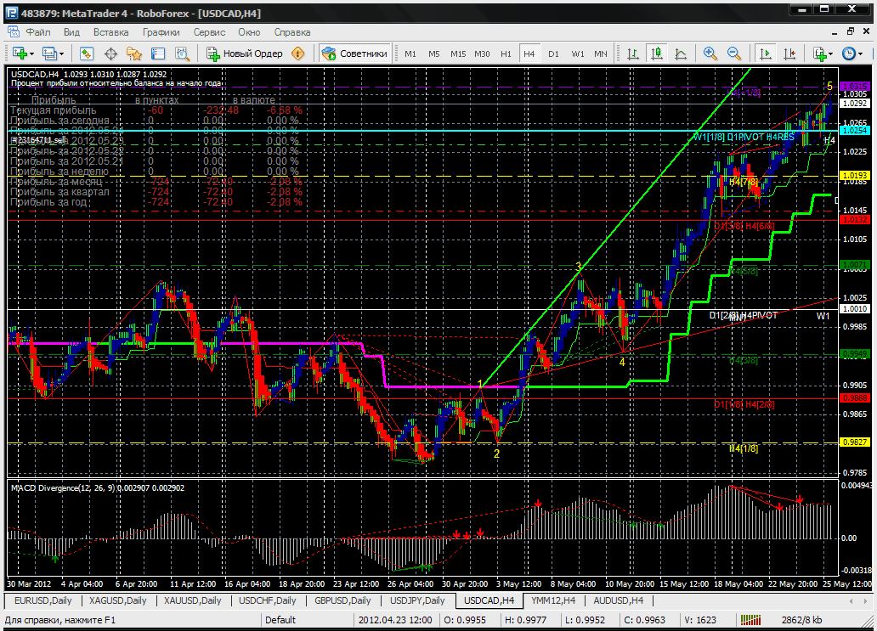Select Candlesticks chart display icon
The width and height of the screenshot is (877, 631).
coord(657,54)
